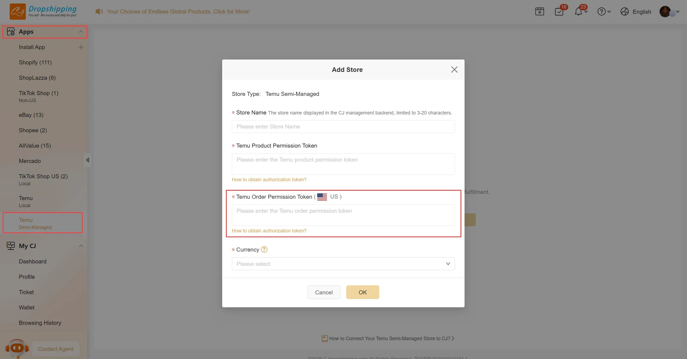Collapse the My CJ sidebar section
The image size is (687, 359).
coord(81,246)
